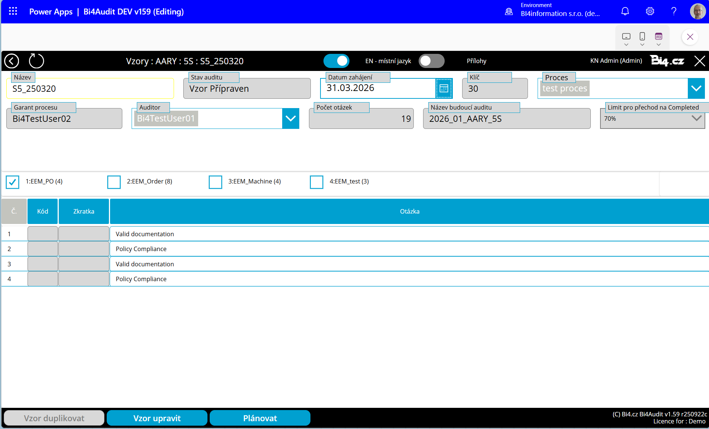The width and height of the screenshot is (709, 429).
Task: Expand the Auditor dropdown
Action: click(x=290, y=118)
